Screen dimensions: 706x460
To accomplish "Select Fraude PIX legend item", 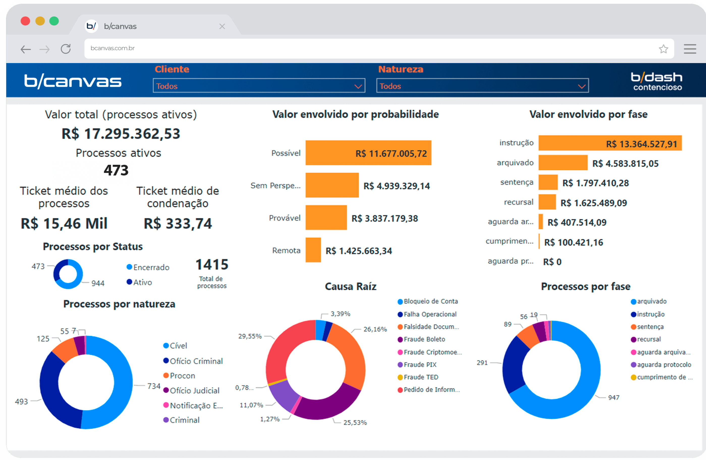I will tap(417, 364).
